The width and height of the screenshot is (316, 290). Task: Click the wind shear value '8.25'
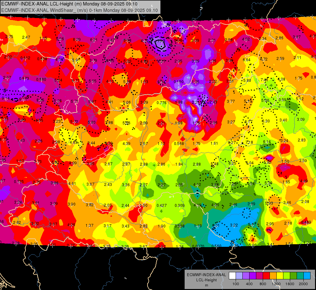click(40, 100)
